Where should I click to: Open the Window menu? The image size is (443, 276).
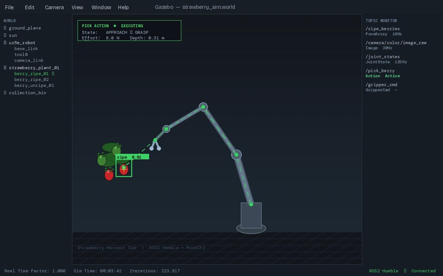(x=101, y=7)
